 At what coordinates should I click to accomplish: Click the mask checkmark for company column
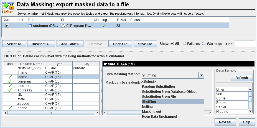point(10,81)
